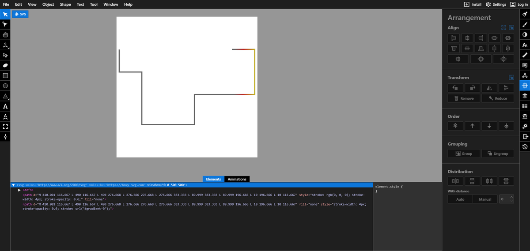This screenshot has width=530, height=251.
Task: Open the History panel icon
Action: [x=525, y=146]
